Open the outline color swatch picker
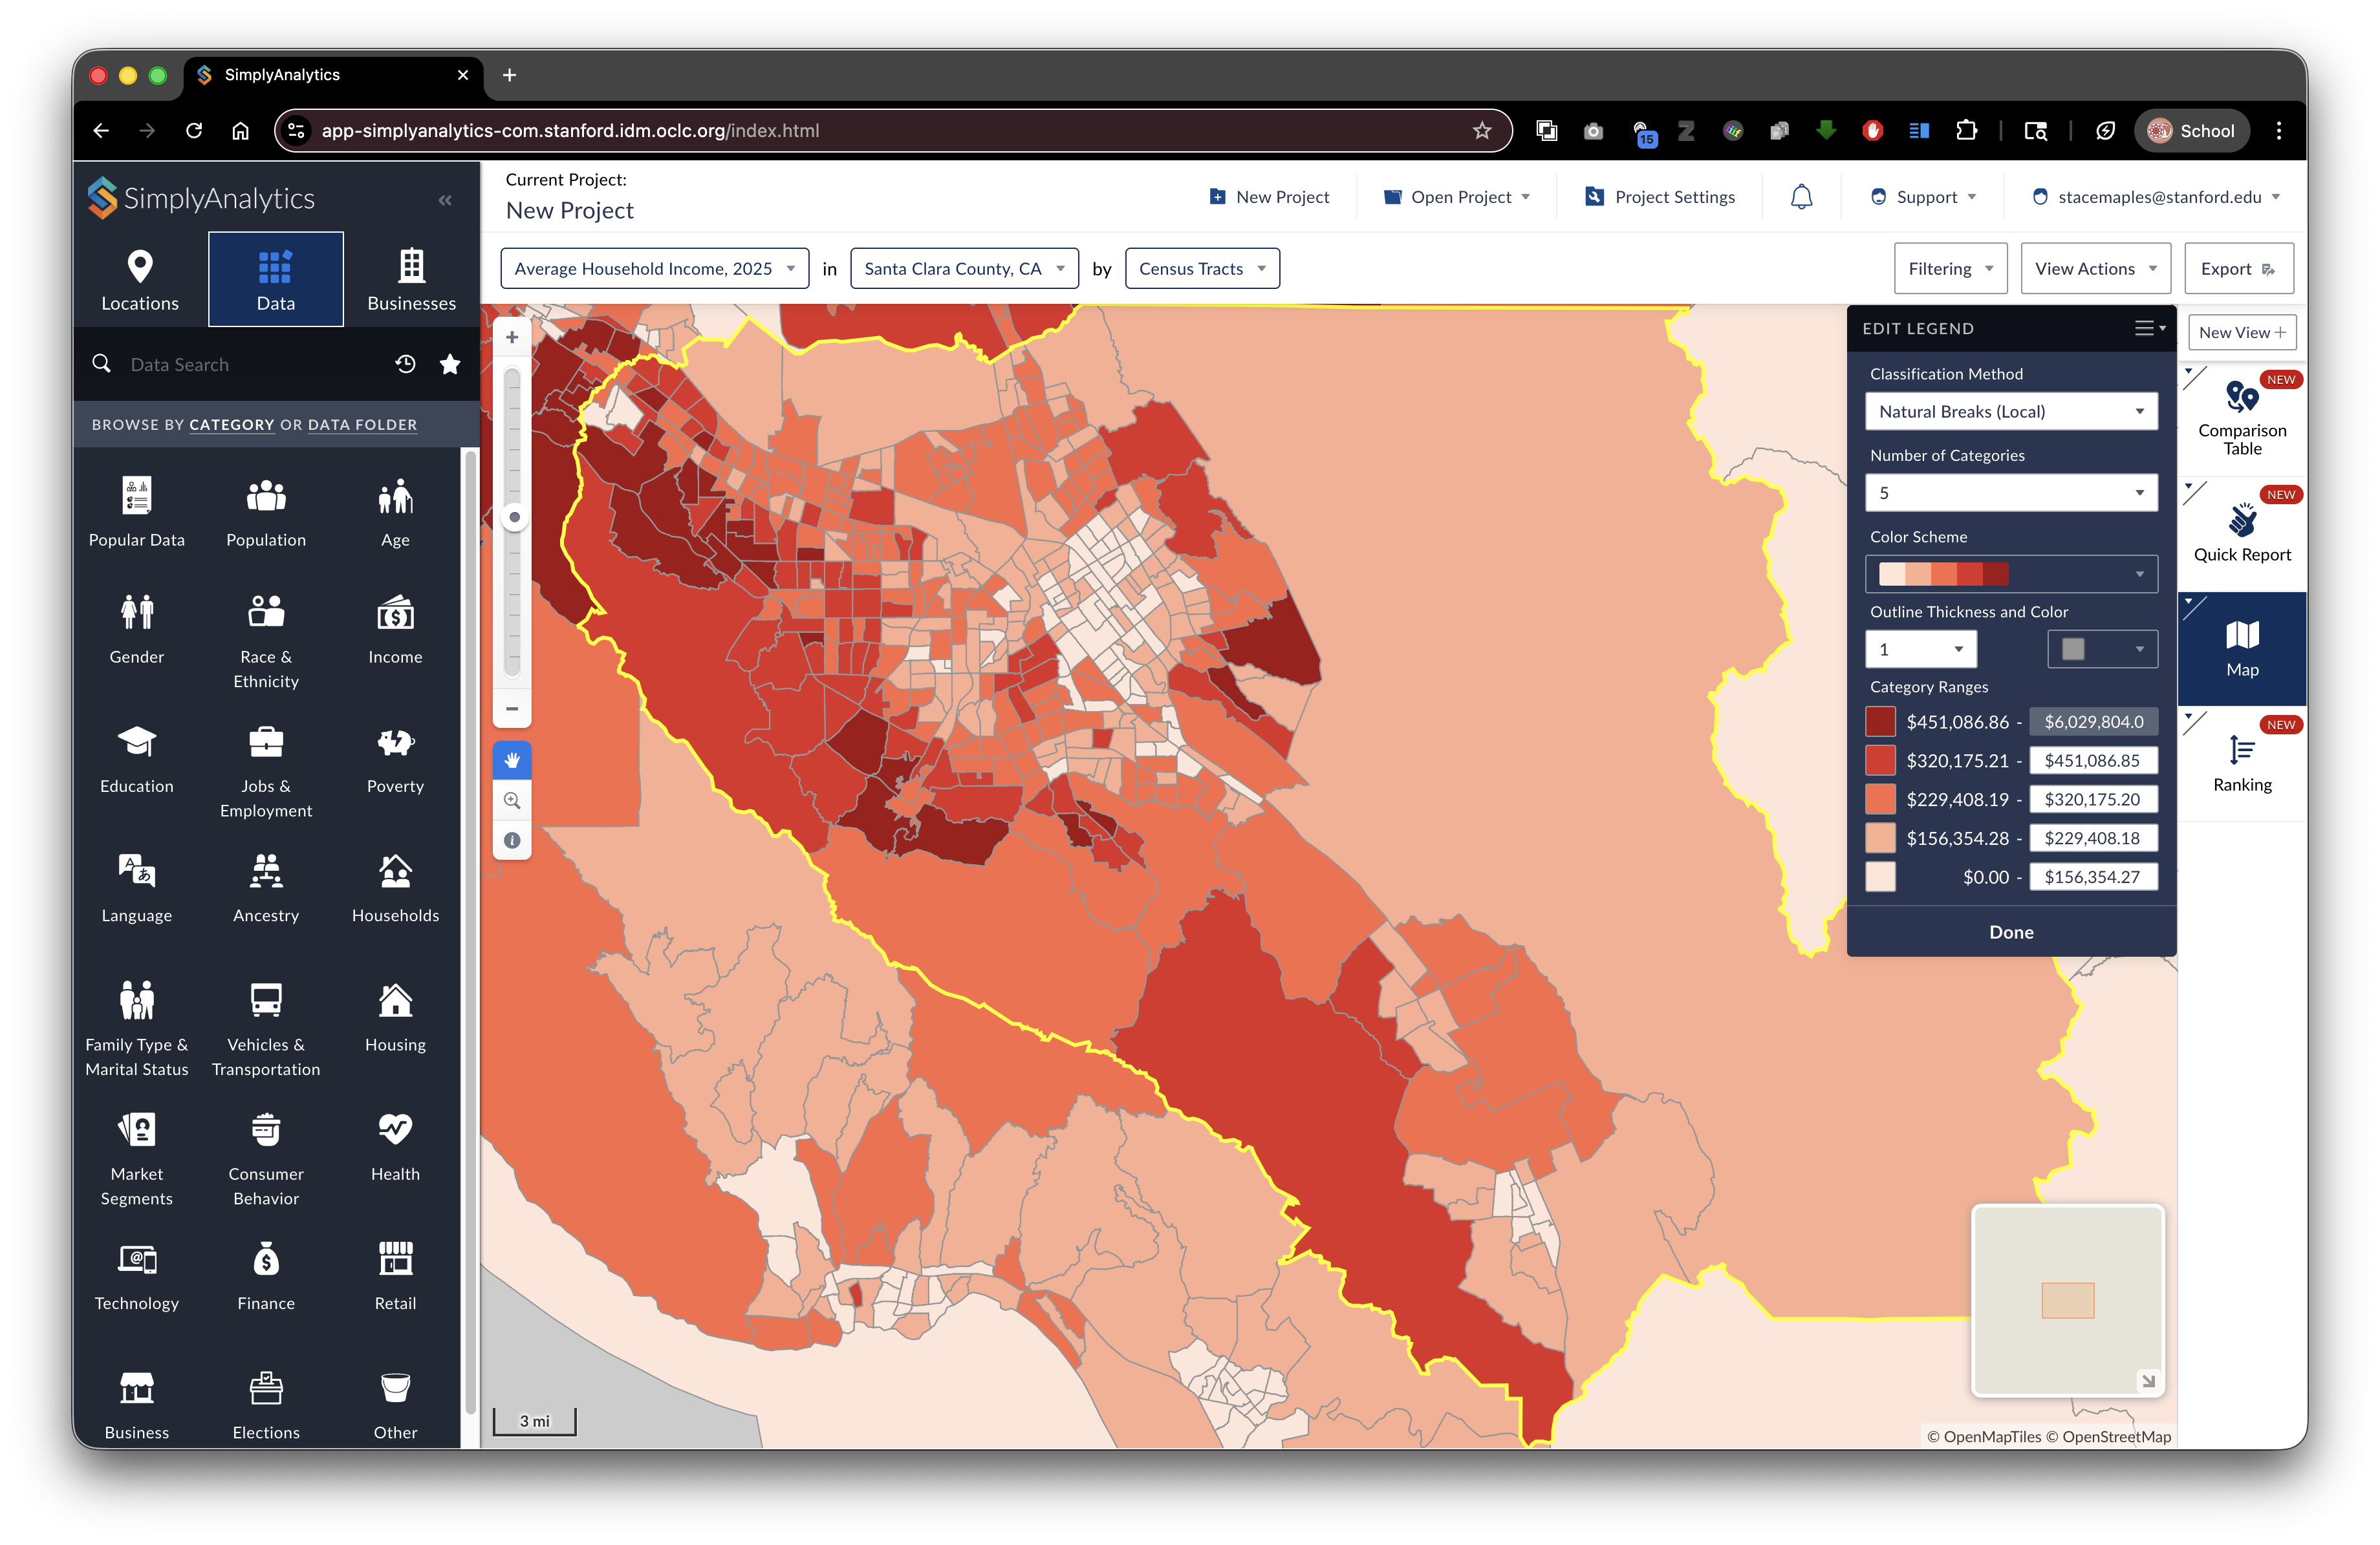 click(2102, 650)
